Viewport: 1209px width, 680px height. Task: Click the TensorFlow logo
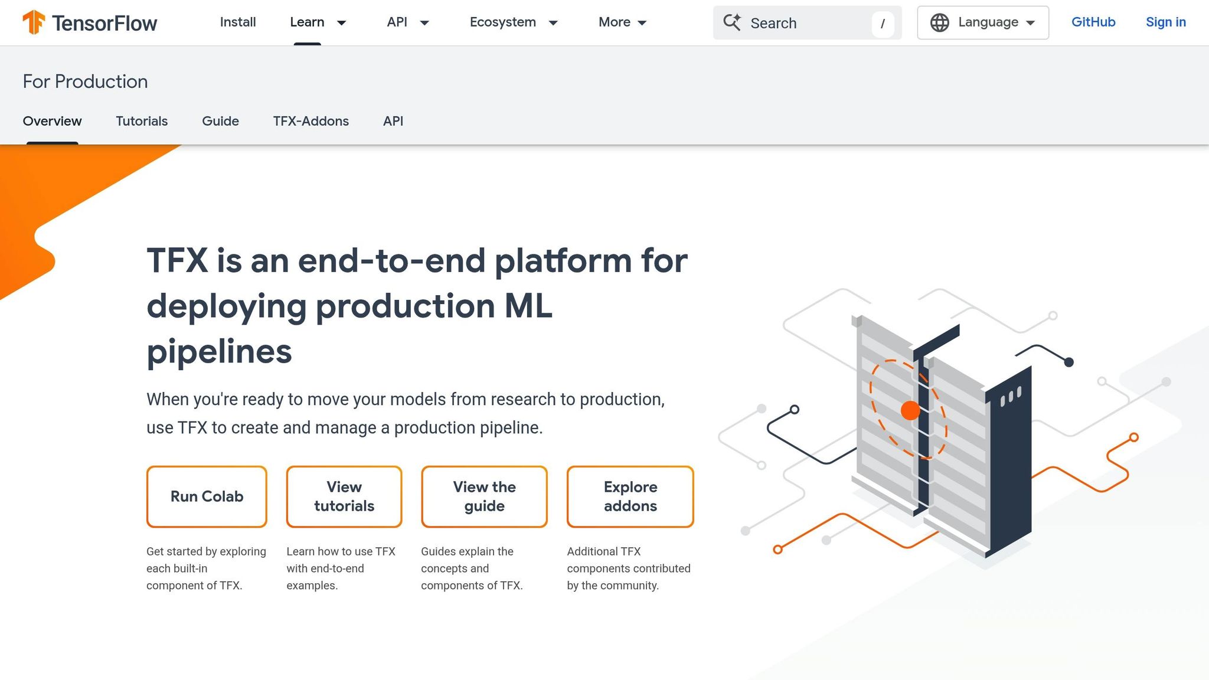[90, 22]
